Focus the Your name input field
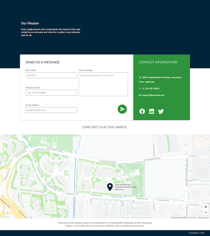This screenshot has height=236, width=210. point(51,75)
